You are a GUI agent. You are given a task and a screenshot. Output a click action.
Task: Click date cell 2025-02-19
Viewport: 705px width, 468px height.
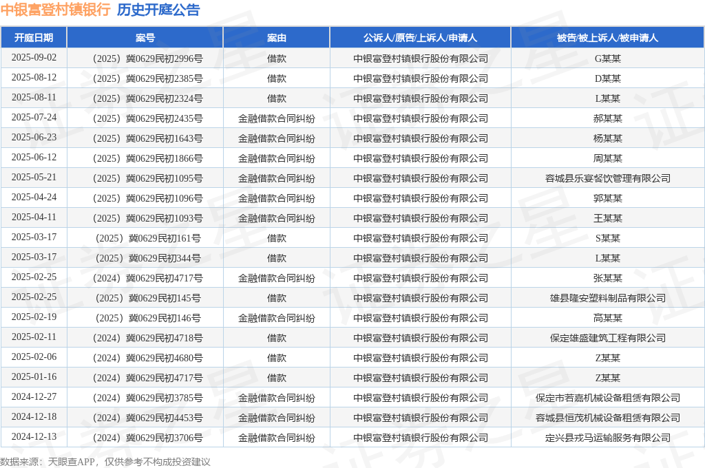[x=34, y=317]
